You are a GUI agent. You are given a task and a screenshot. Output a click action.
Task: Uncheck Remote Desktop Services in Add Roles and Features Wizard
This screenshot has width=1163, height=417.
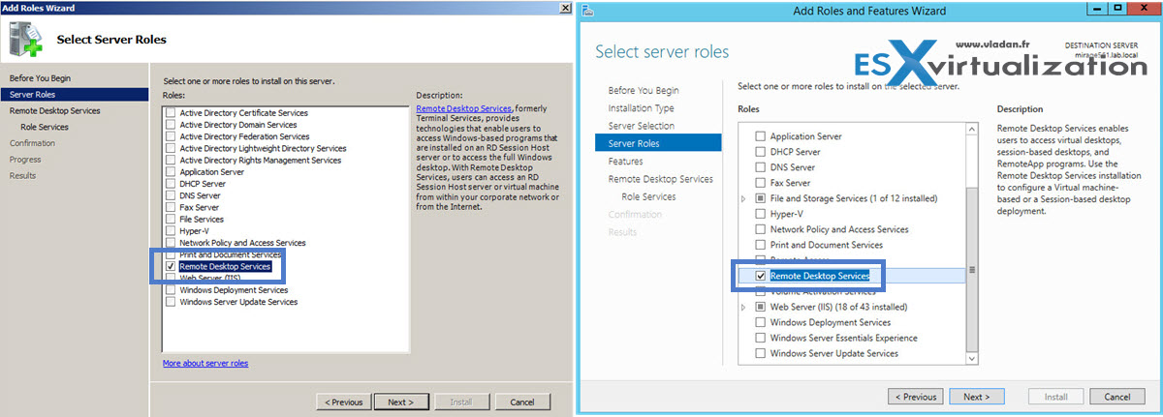[x=760, y=276]
